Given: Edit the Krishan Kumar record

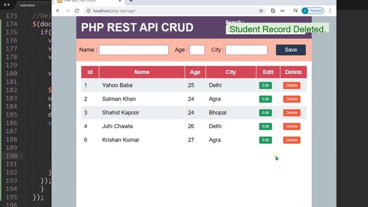Looking at the screenshot, I should click(266, 140).
